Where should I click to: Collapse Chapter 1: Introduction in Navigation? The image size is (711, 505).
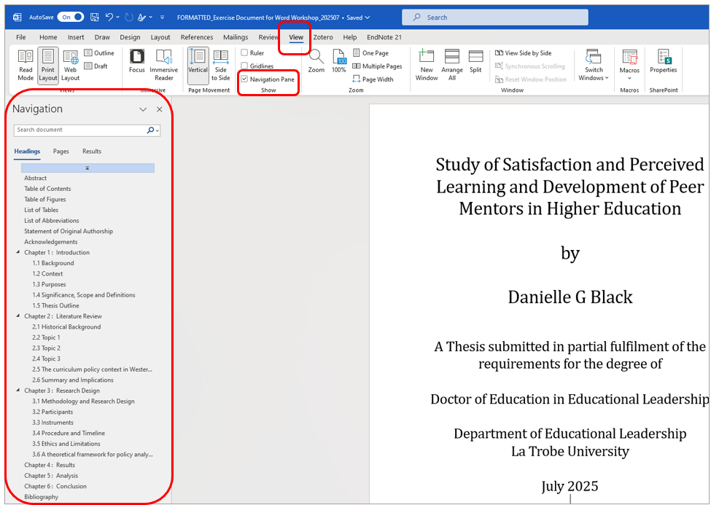[18, 252]
